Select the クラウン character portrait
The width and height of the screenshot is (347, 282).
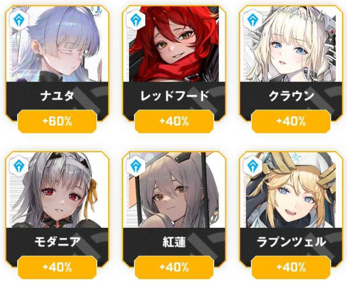click(x=291, y=44)
